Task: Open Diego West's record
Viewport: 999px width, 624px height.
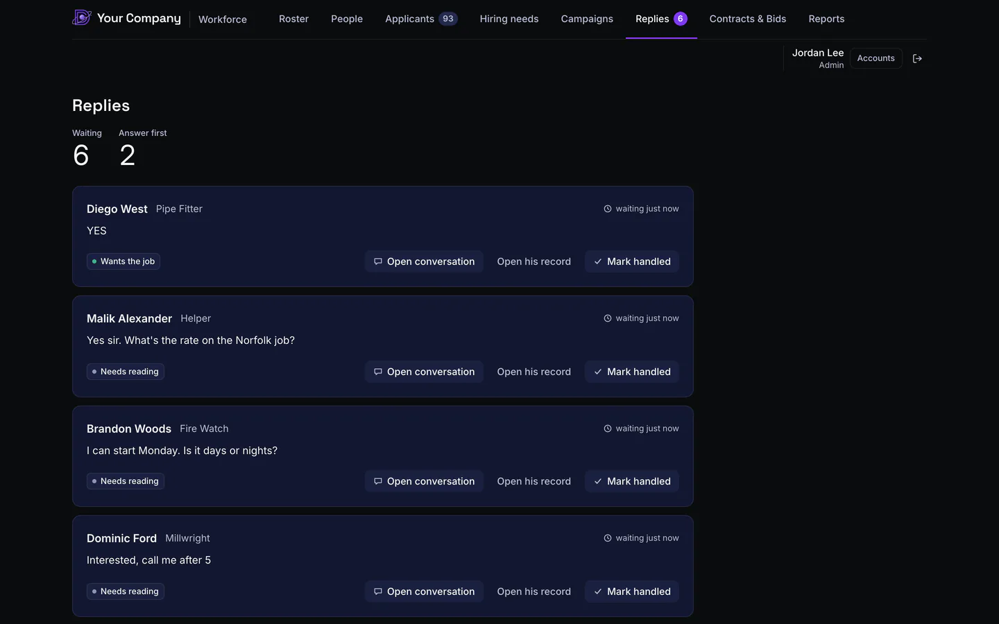Action: point(534,261)
